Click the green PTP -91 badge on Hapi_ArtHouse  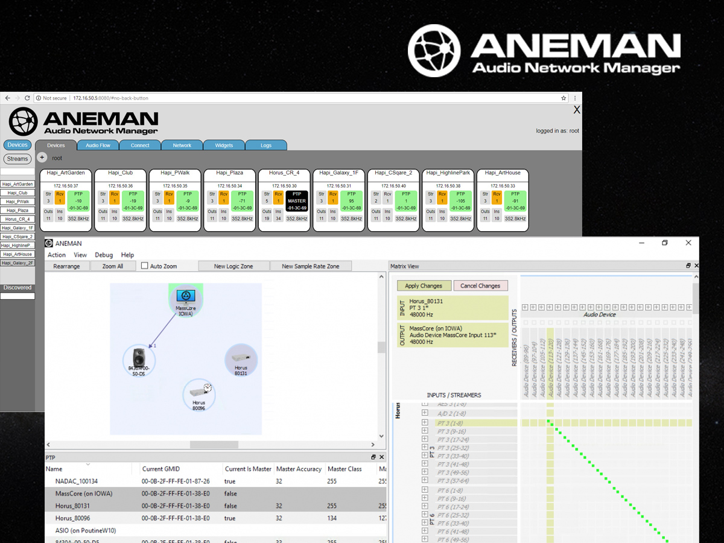(x=515, y=201)
